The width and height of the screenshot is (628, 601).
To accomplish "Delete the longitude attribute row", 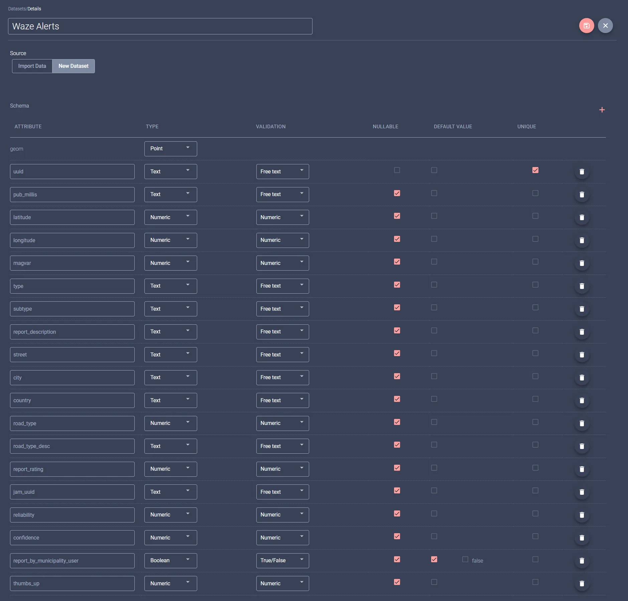I will click(x=582, y=240).
